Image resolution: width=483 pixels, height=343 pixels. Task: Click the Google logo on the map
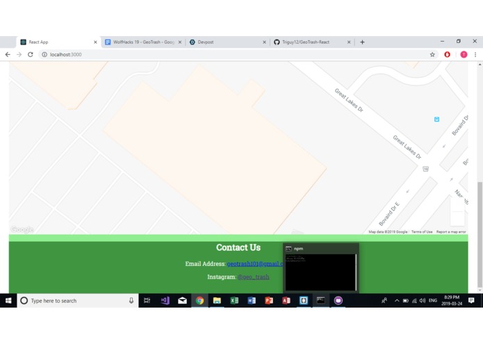click(x=22, y=230)
